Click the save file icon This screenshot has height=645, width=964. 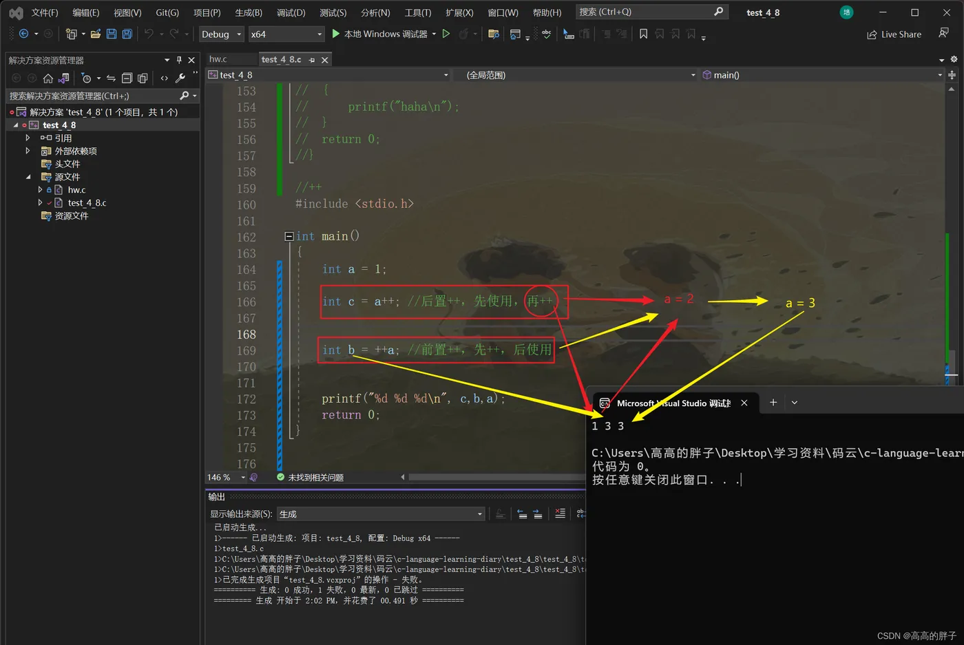pyautogui.click(x=112, y=34)
